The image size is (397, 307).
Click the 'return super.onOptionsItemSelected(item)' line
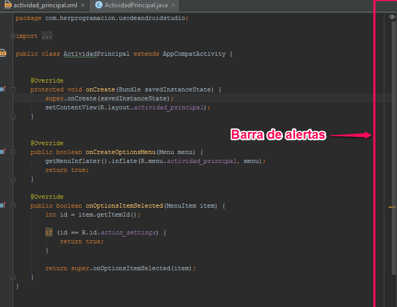pos(120,268)
